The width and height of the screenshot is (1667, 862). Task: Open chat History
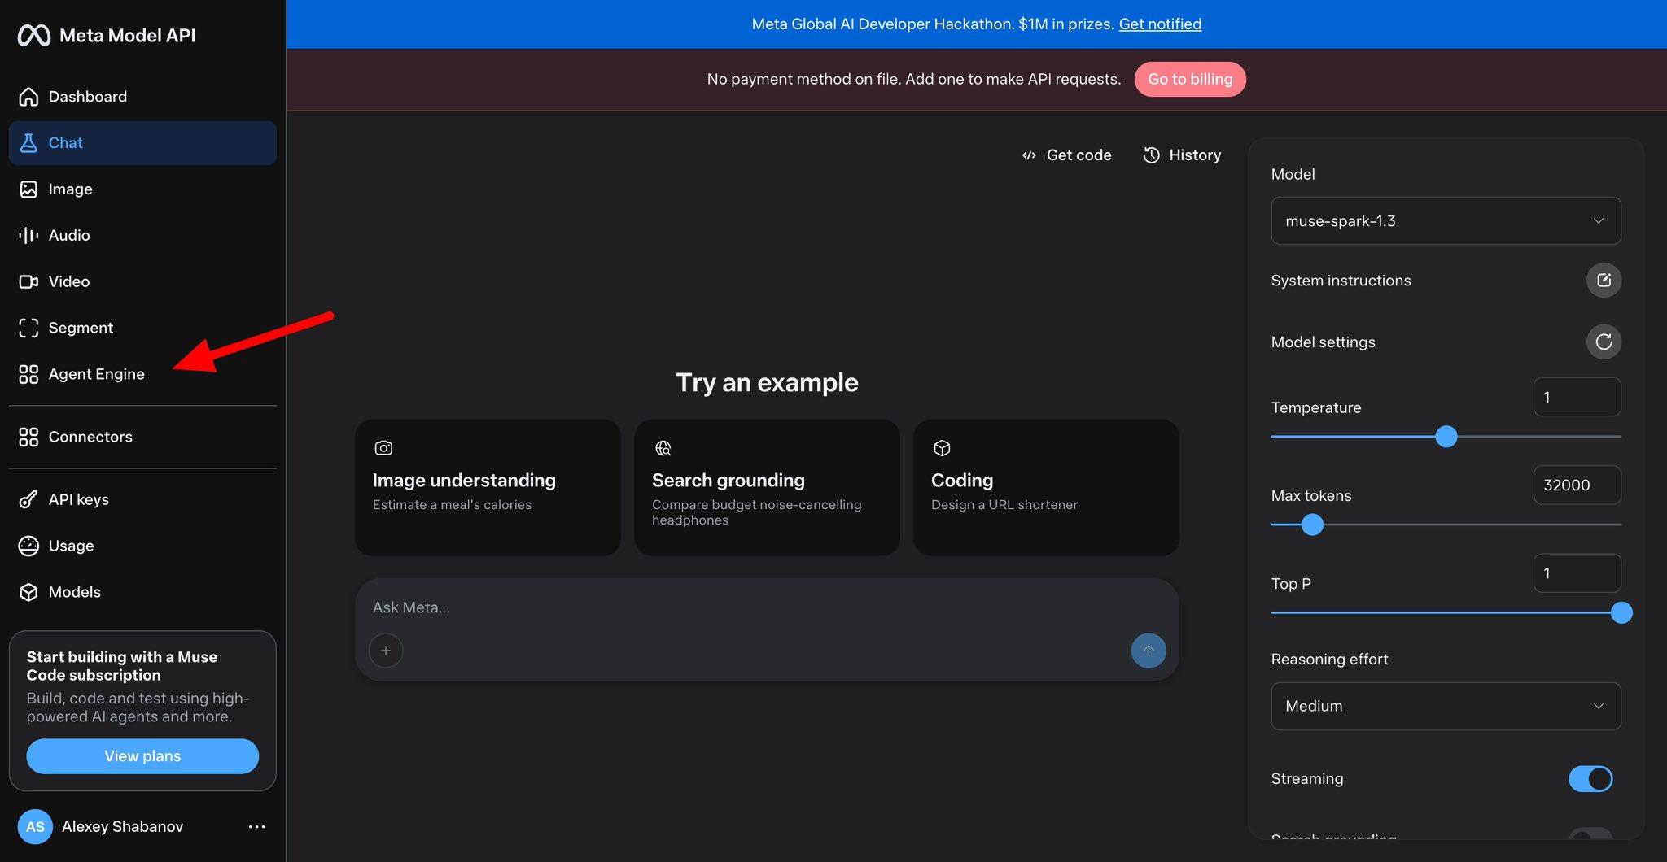tap(1183, 155)
